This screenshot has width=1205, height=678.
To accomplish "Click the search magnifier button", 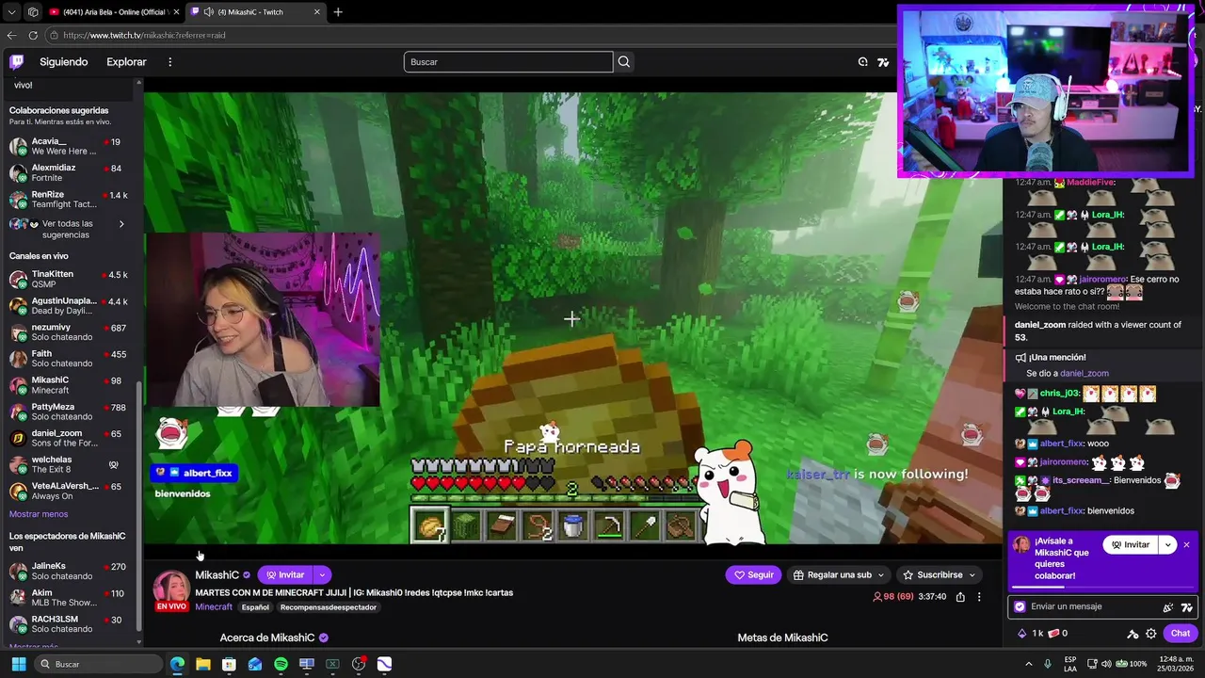I will (623, 62).
